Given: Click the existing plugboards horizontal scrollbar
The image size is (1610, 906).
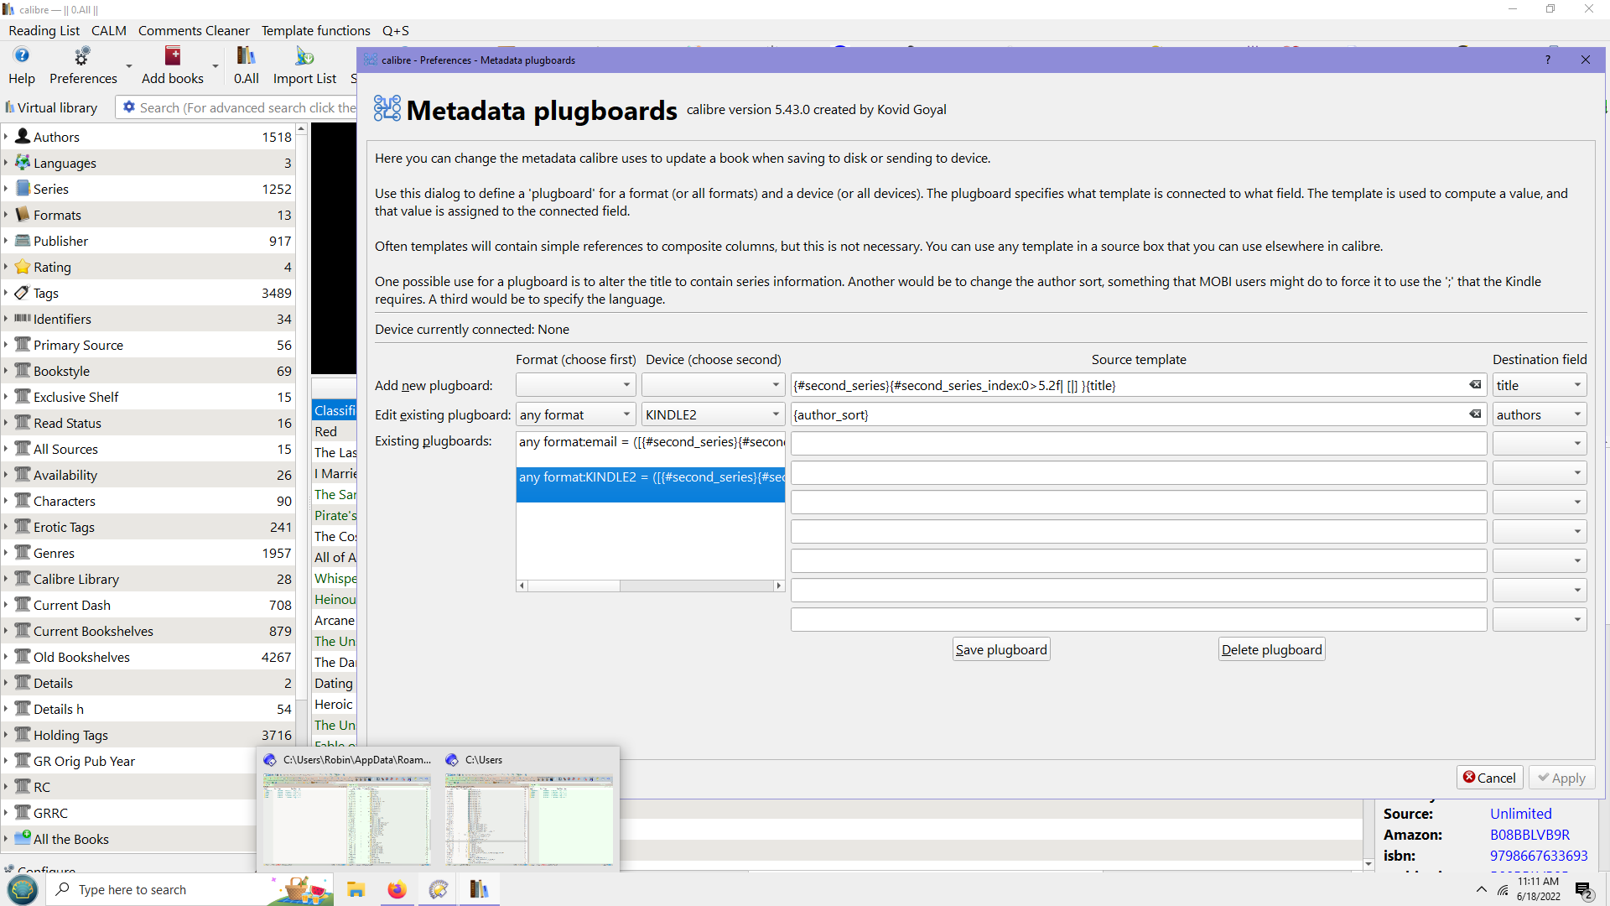Looking at the screenshot, I should [x=651, y=586].
